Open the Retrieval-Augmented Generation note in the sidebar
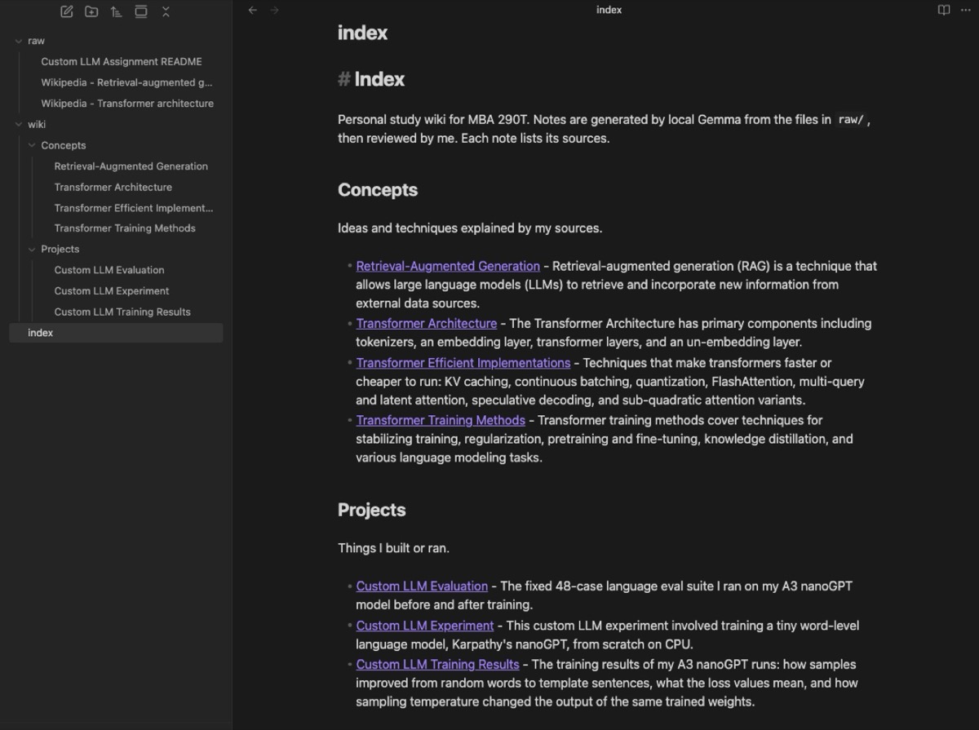Image resolution: width=979 pixels, height=730 pixels. point(131,166)
